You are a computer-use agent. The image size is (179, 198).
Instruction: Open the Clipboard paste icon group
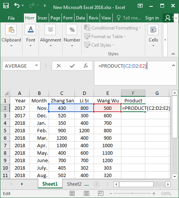[x=11, y=30]
